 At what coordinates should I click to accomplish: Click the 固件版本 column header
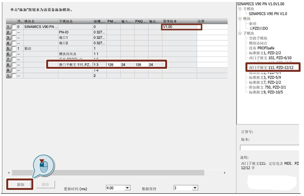coord(179,21)
